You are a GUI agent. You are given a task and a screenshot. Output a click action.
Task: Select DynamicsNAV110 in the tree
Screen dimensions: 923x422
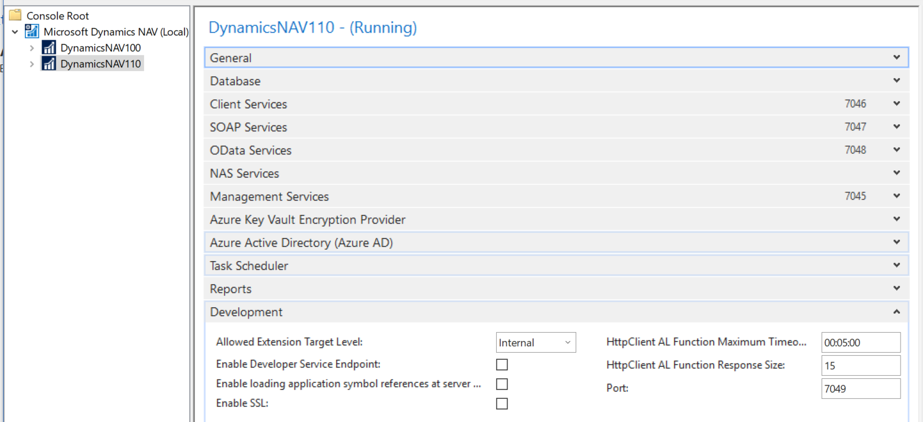101,64
